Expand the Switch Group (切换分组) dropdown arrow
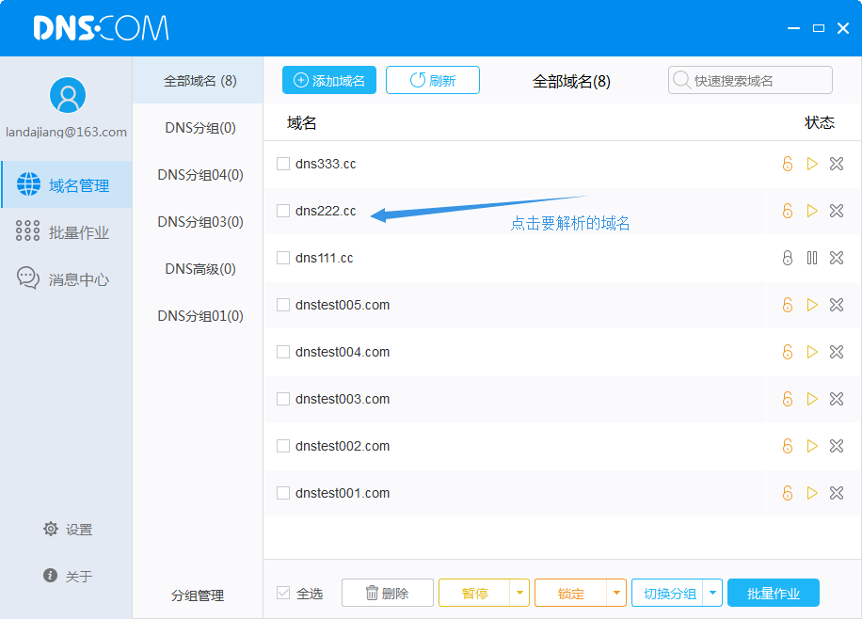This screenshot has height=619, width=862. 712,593
